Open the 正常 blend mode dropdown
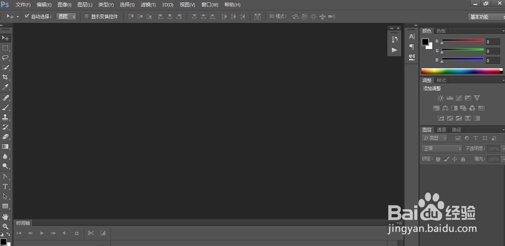This screenshot has width=505, height=246. coord(442,149)
